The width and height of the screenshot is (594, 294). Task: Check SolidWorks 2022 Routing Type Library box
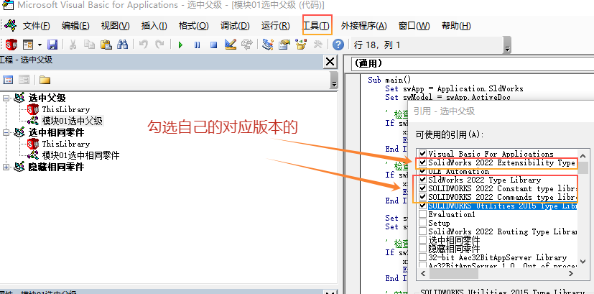(422, 231)
